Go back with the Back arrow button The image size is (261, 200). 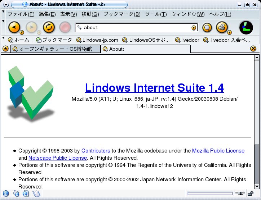click(14, 27)
